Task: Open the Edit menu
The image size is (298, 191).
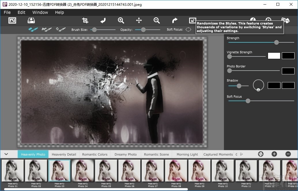Action: coord(21,12)
